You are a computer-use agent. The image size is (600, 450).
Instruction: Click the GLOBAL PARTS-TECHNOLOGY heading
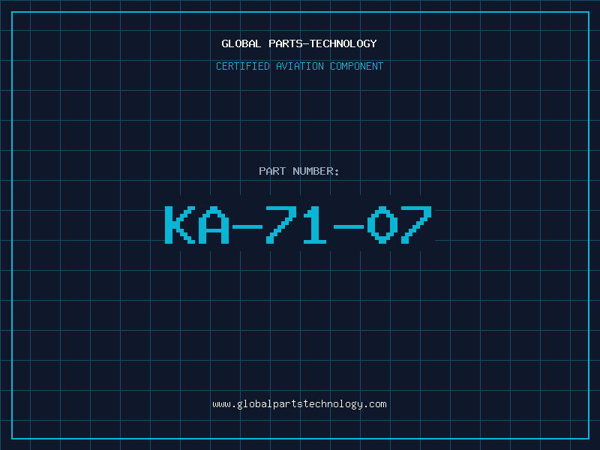tap(299, 43)
